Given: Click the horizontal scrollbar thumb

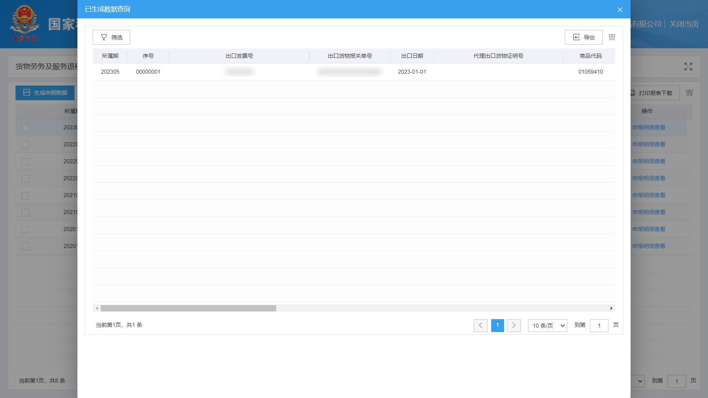Looking at the screenshot, I should click(188, 308).
